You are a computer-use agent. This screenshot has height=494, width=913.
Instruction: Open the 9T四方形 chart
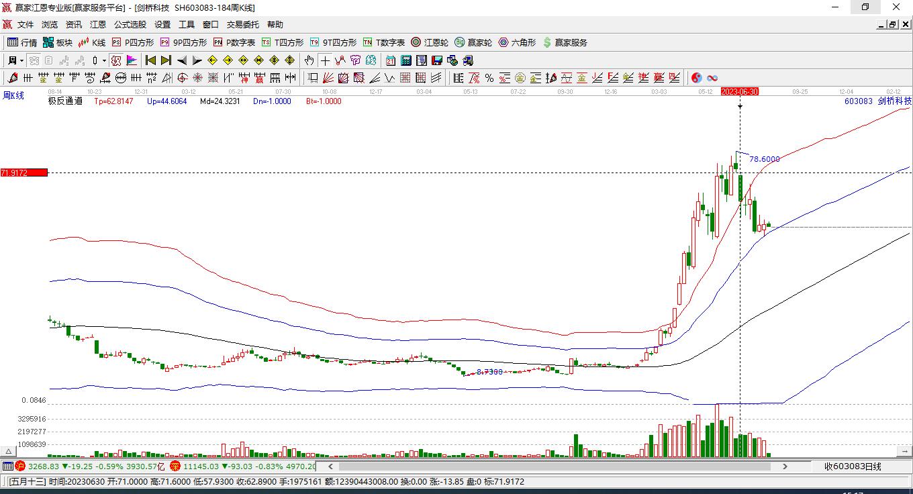(333, 42)
